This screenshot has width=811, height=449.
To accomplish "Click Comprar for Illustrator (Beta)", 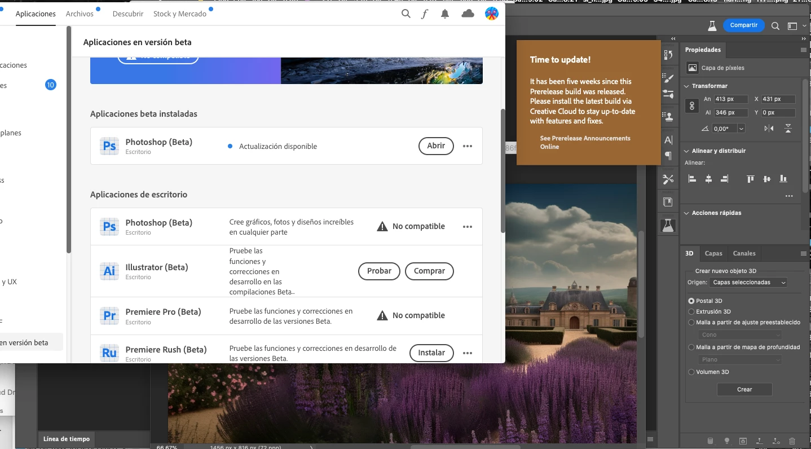I will point(429,271).
